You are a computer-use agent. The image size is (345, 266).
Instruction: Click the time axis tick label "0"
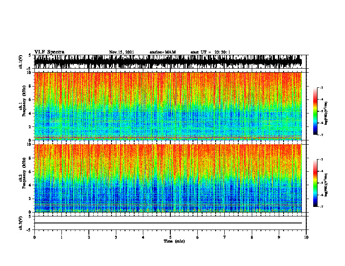tap(34, 237)
